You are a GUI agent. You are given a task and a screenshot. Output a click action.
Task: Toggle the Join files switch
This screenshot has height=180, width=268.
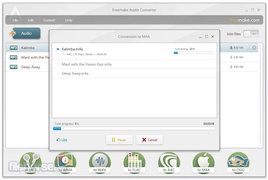251,34
